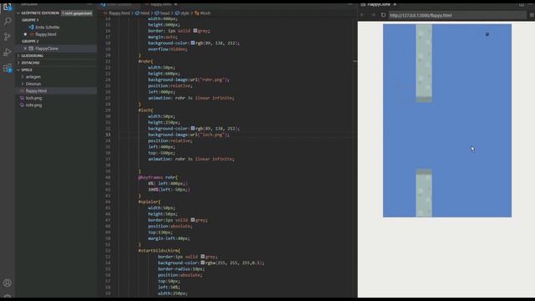Viewport: 535px width, 301px height.
Task: Click the '#spieler{' selector line
Action: [x=149, y=202]
